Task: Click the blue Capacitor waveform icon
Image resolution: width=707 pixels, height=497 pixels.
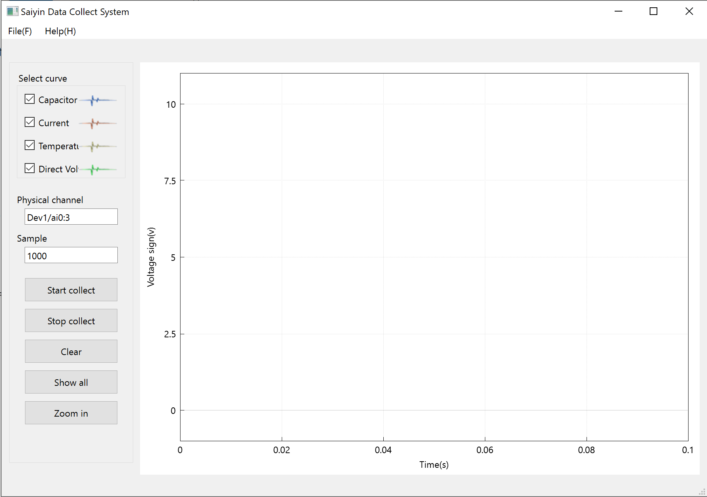Action: pyautogui.click(x=98, y=100)
